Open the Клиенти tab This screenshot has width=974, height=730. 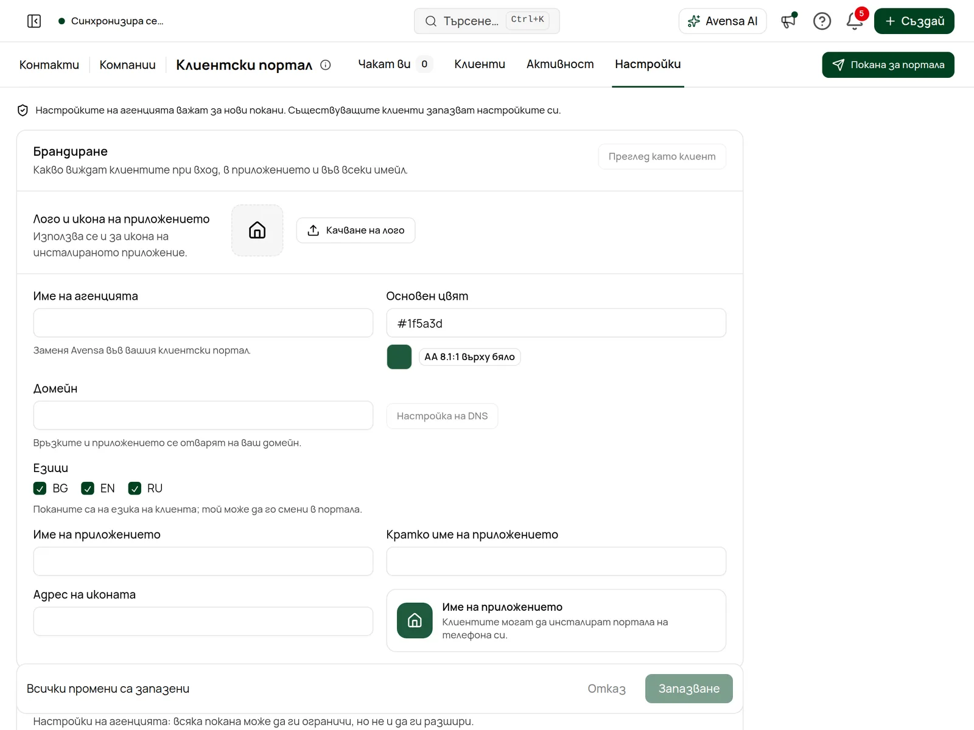(x=480, y=64)
